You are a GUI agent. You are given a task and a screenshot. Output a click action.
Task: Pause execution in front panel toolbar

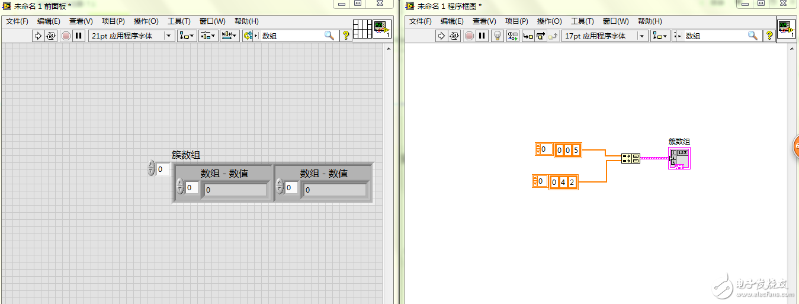click(79, 36)
